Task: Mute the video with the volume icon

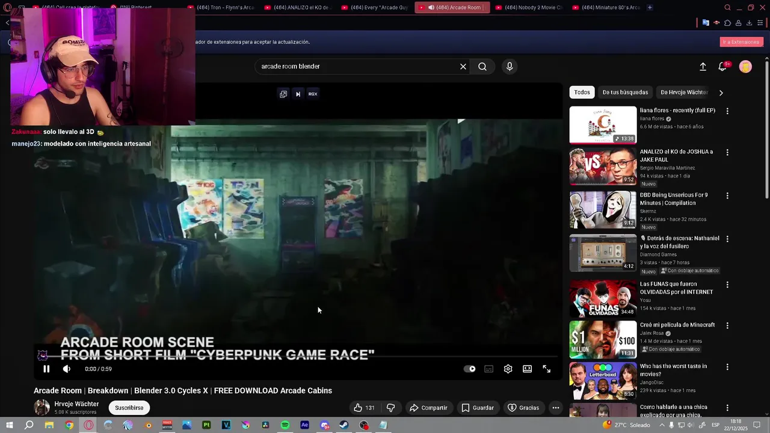Action: pyautogui.click(x=66, y=369)
